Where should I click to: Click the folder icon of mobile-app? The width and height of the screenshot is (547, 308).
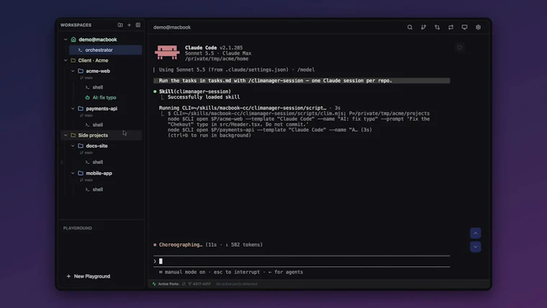click(81, 173)
